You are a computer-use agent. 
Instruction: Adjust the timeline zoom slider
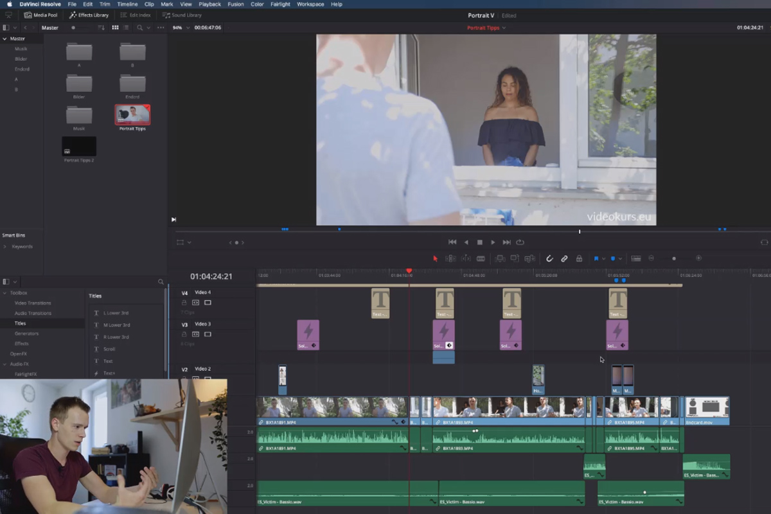tap(674, 258)
